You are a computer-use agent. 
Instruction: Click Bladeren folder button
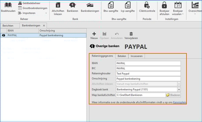[173, 95]
